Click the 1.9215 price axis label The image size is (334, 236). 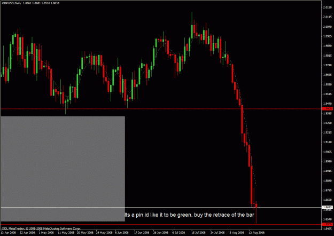click(327, 132)
